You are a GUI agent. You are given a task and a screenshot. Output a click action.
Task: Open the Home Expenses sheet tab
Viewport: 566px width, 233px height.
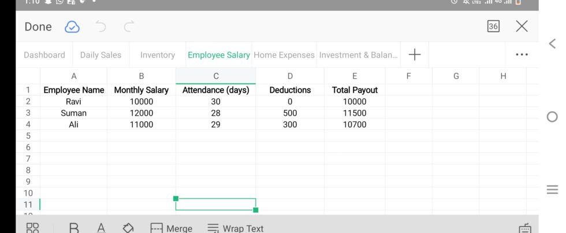(284, 55)
